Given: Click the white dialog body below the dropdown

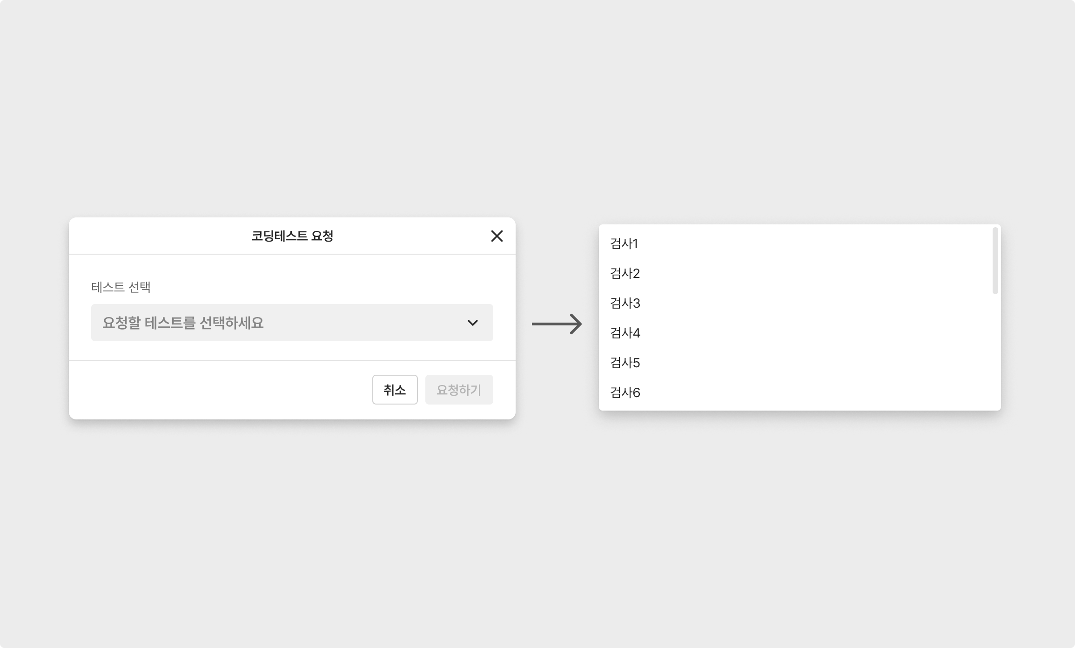Looking at the screenshot, I should (292, 351).
